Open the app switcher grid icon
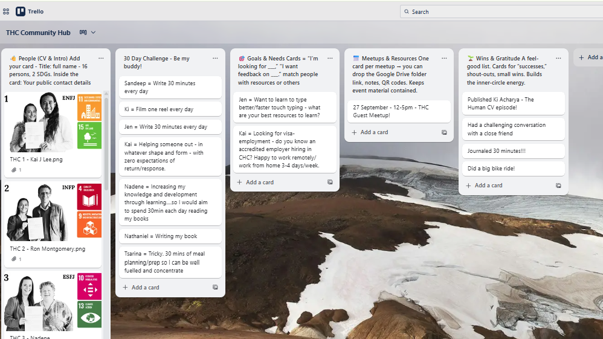Image resolution: width=603 pixels, height=339 pixels. [6, 11]
